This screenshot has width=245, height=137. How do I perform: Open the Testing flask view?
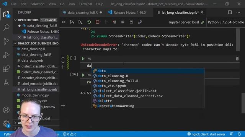point(6,82)
